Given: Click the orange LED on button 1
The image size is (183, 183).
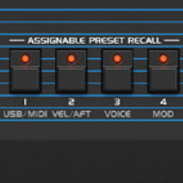Looking at the screenshot, I should [x=25, y=59].
